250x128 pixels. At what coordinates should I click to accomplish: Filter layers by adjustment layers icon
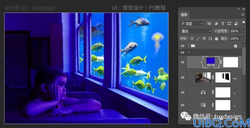[216, 23]
